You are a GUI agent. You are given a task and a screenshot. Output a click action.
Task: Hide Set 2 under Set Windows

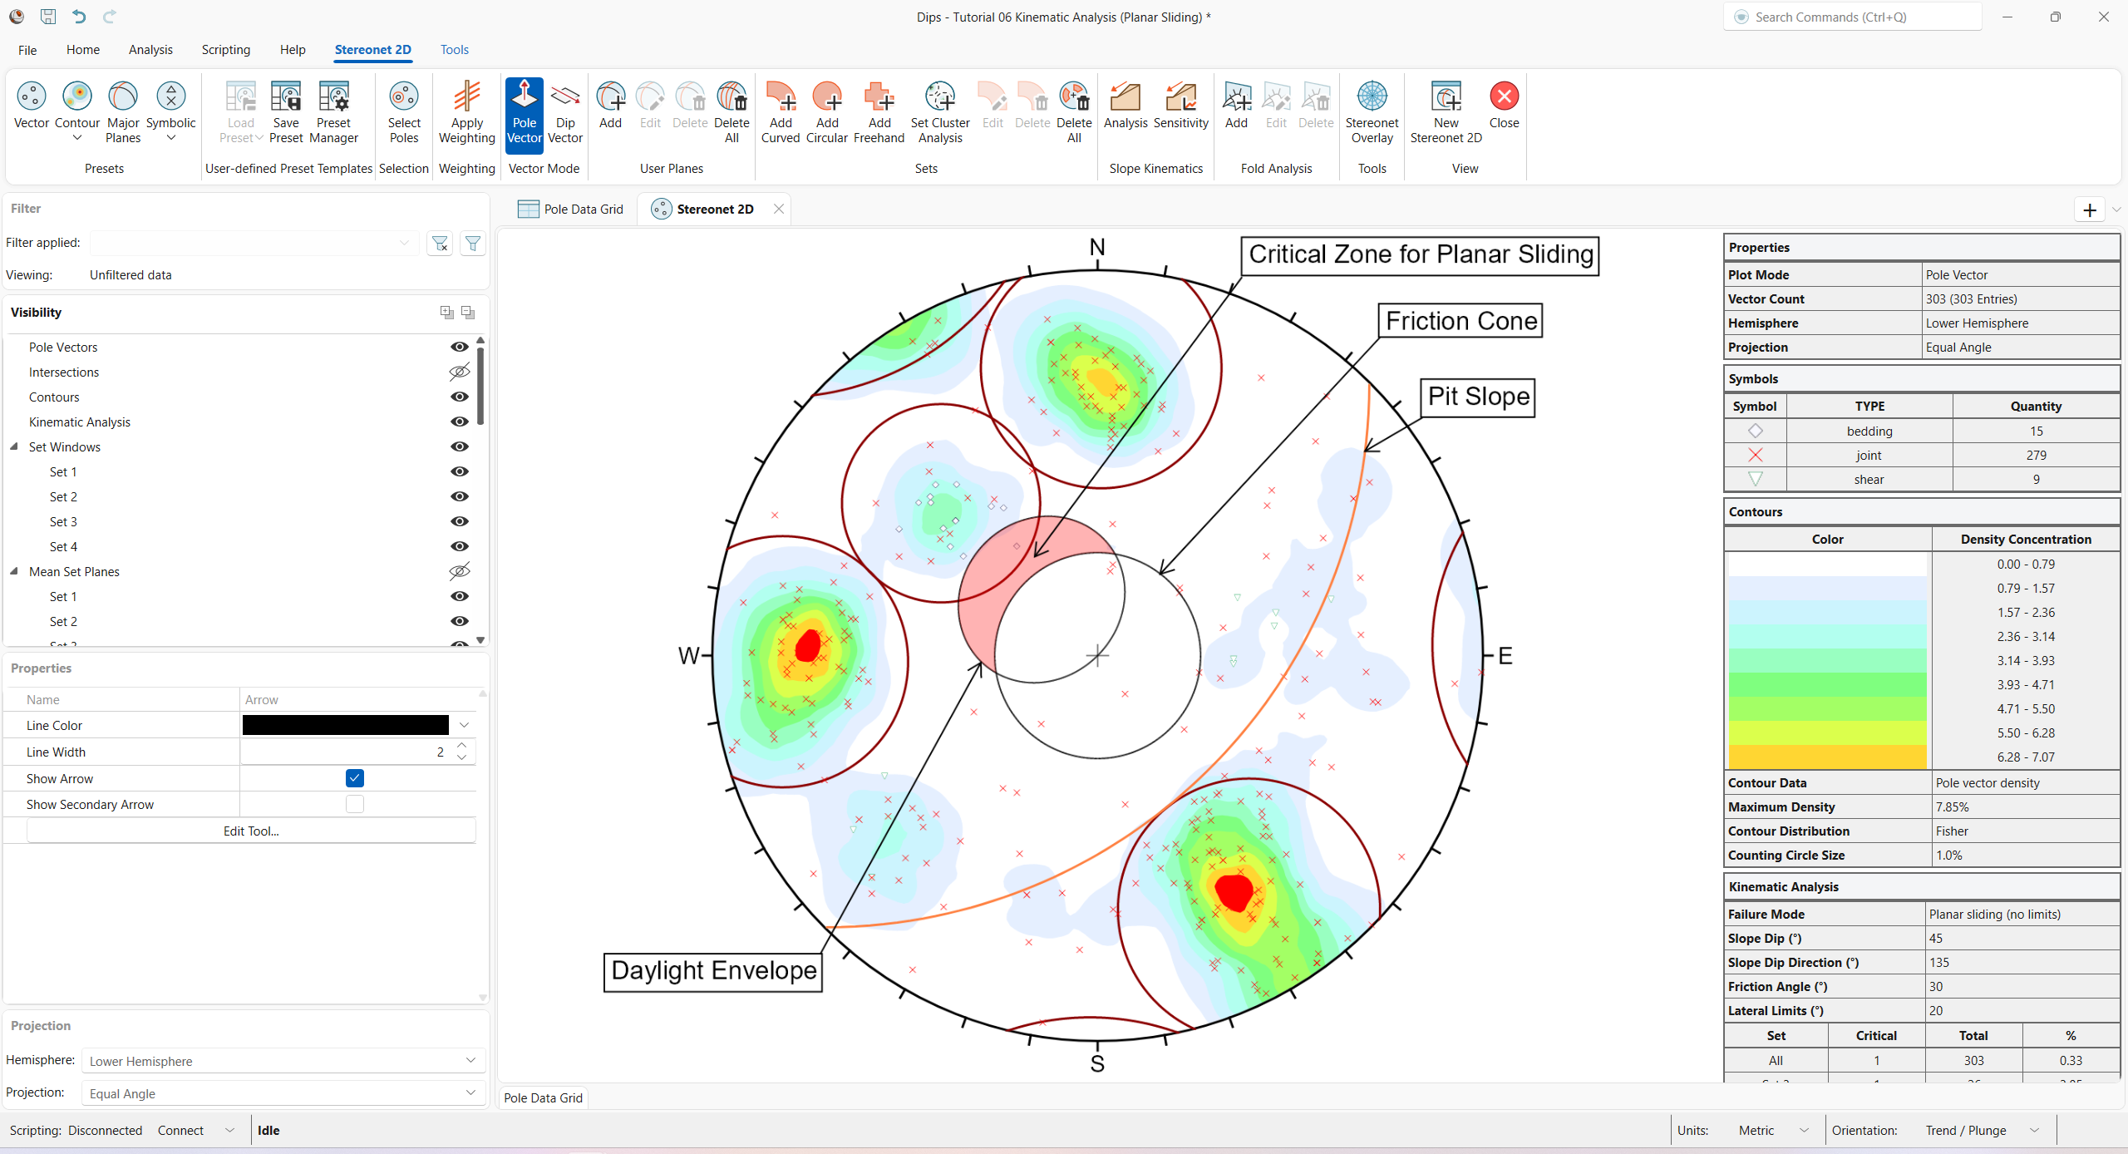tap(459, 496)
